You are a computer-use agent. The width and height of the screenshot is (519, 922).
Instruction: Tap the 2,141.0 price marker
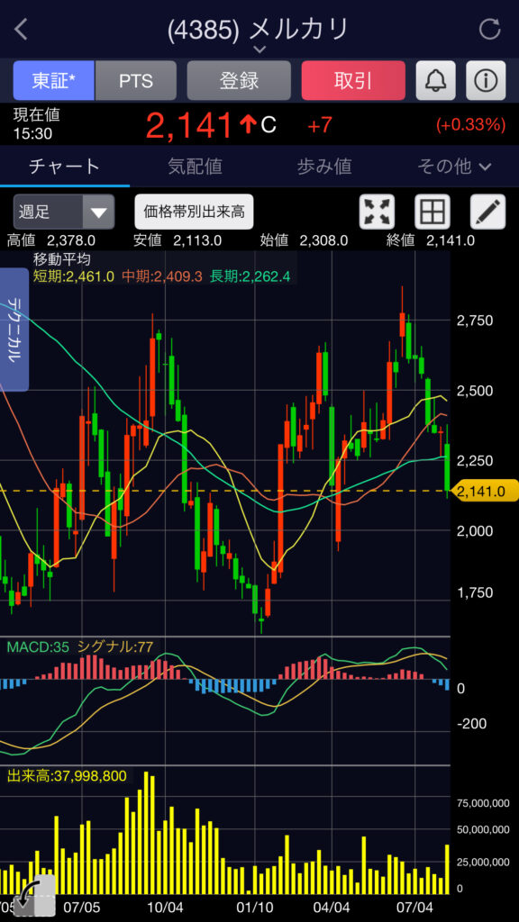pos(484,491)
